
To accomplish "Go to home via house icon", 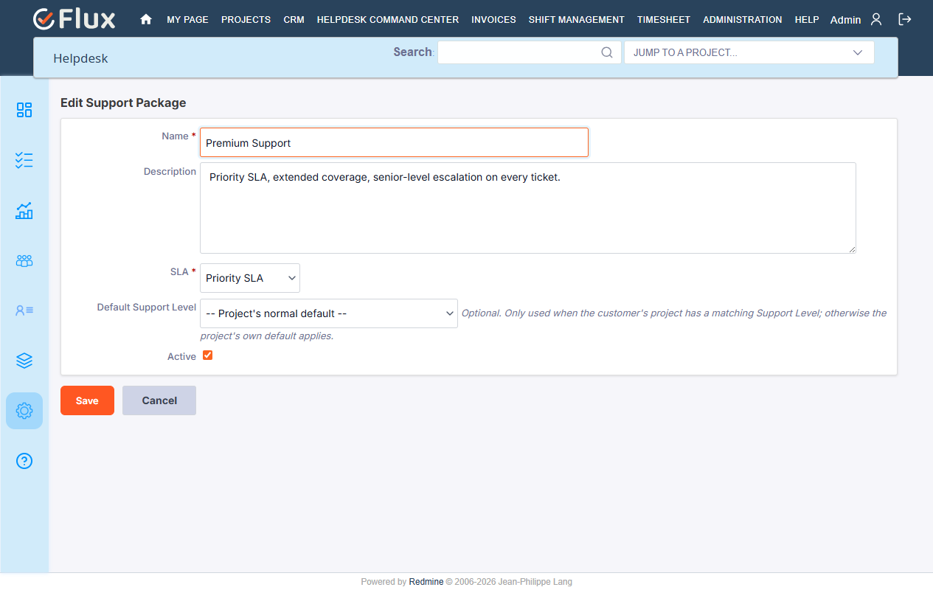I will (x=146, y=20).
